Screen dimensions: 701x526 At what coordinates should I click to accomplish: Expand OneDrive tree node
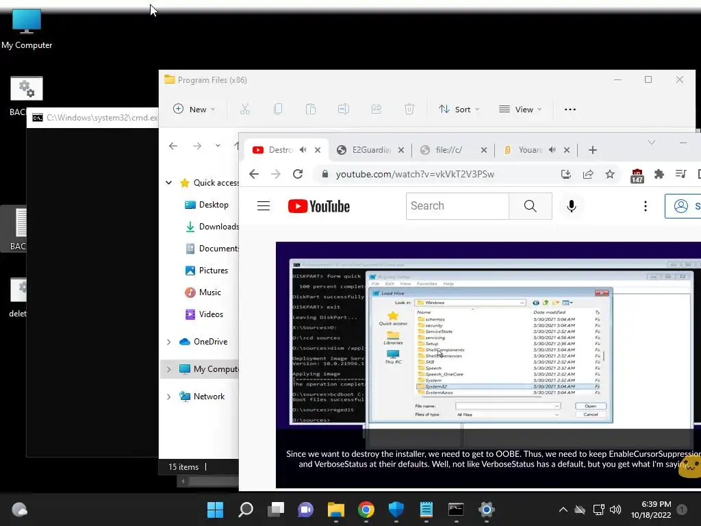[168, 342]
